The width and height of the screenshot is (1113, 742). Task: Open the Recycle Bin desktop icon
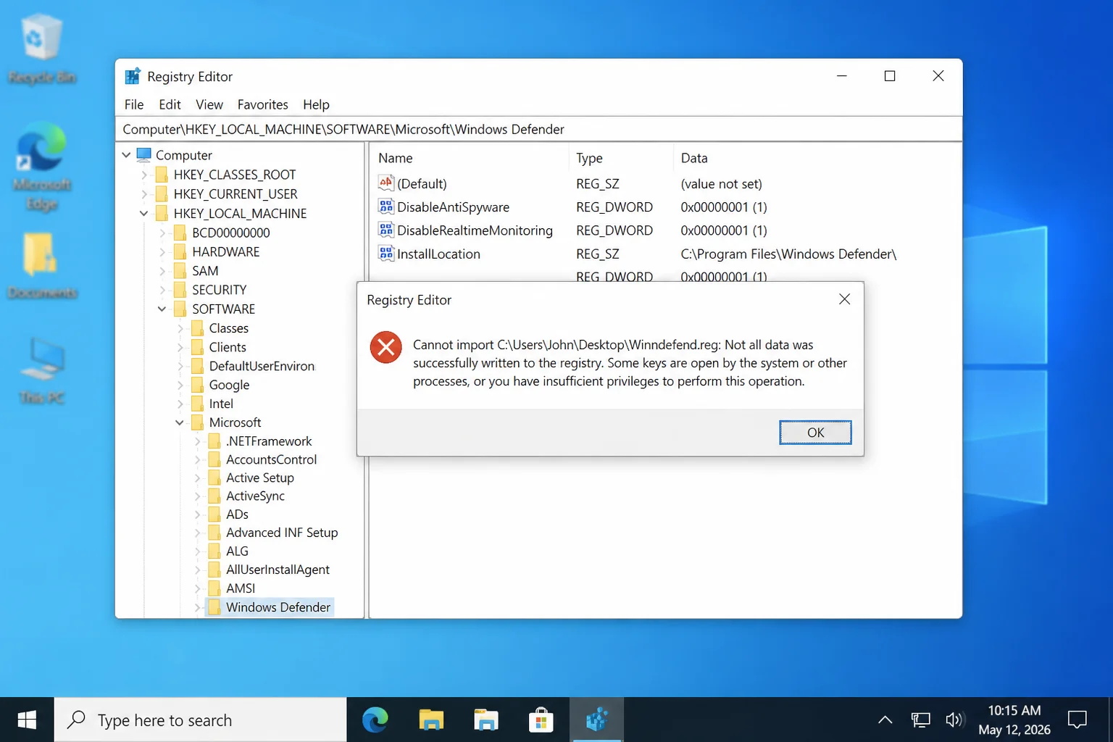(x=42, y=49)
